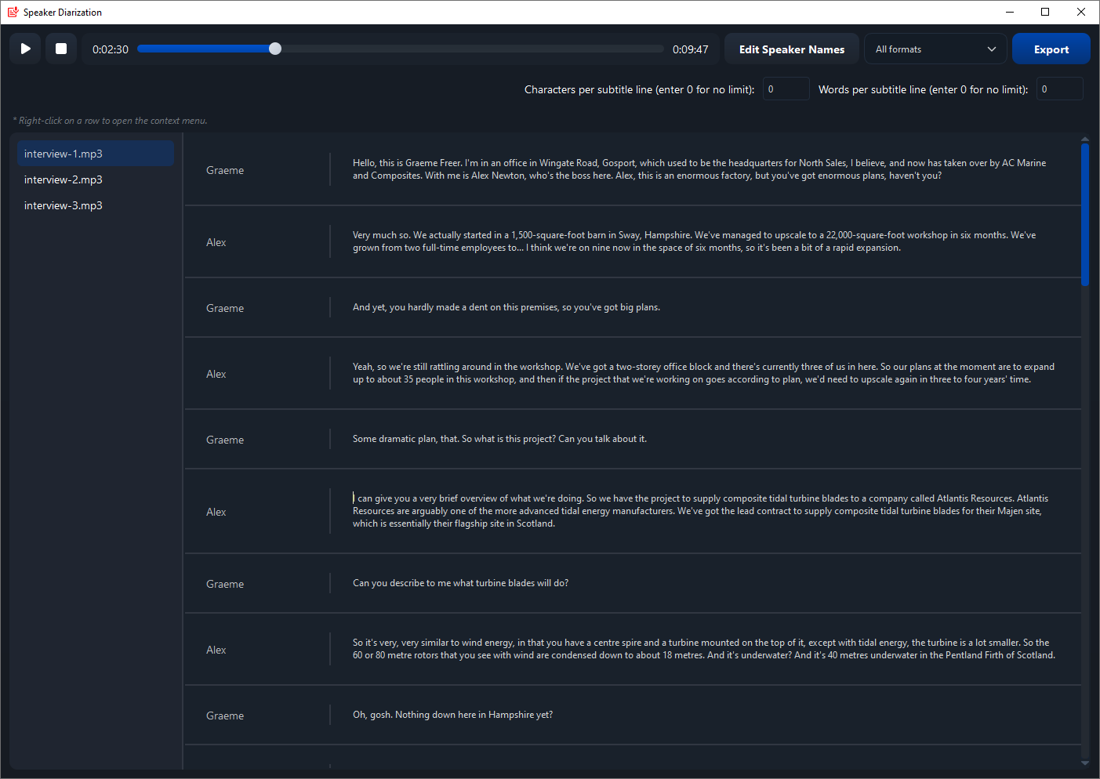This screenshot has width=1100, height=779.
Task: Click the Speaker Diarization app icon
Action: pos(12,12)
